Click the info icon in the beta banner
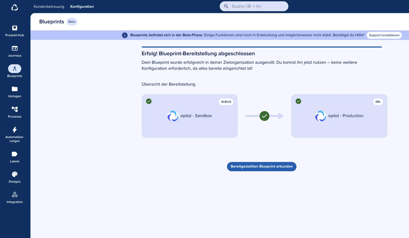409x238 pixels. click(125, 35)
